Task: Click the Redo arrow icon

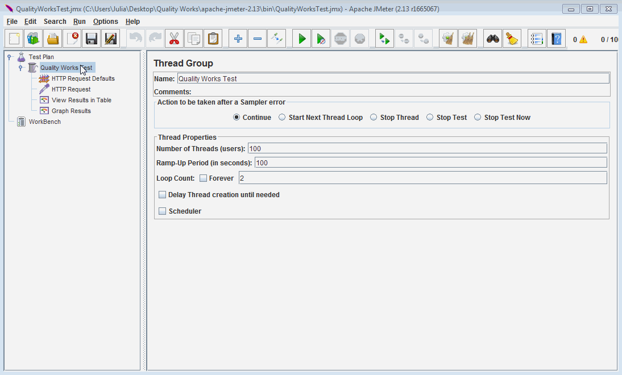Action: (155, 39)
